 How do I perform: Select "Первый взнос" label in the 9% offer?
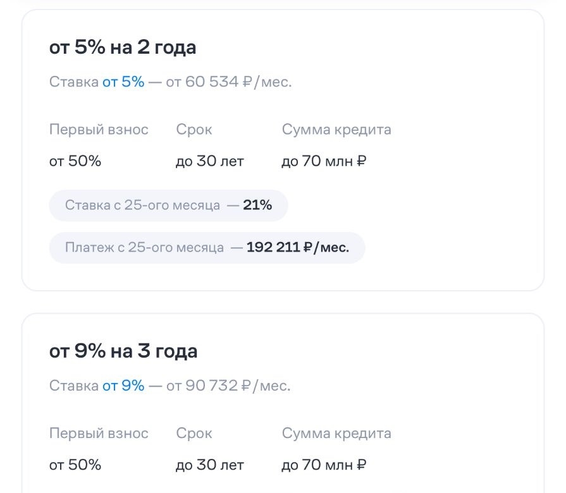(99, 434)
